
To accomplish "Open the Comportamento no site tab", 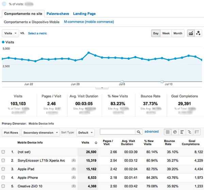I will pyautogui.click(x=23, y=14).
